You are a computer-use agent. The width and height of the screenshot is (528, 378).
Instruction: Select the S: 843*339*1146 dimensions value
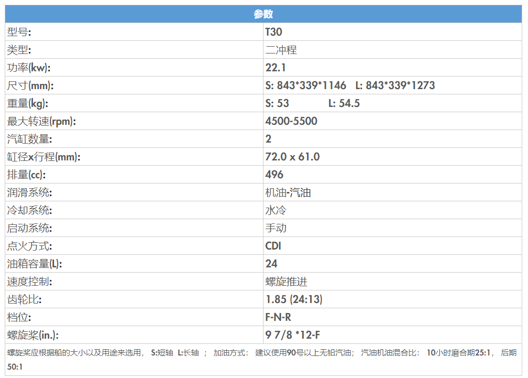coord(305,85)
